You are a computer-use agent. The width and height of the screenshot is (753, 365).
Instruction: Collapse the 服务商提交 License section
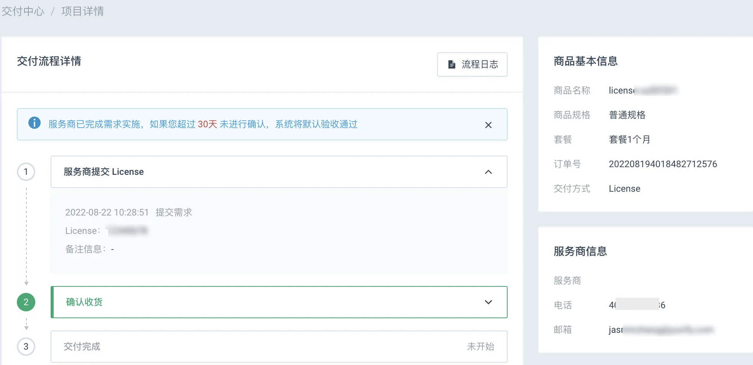coord(488,172)
